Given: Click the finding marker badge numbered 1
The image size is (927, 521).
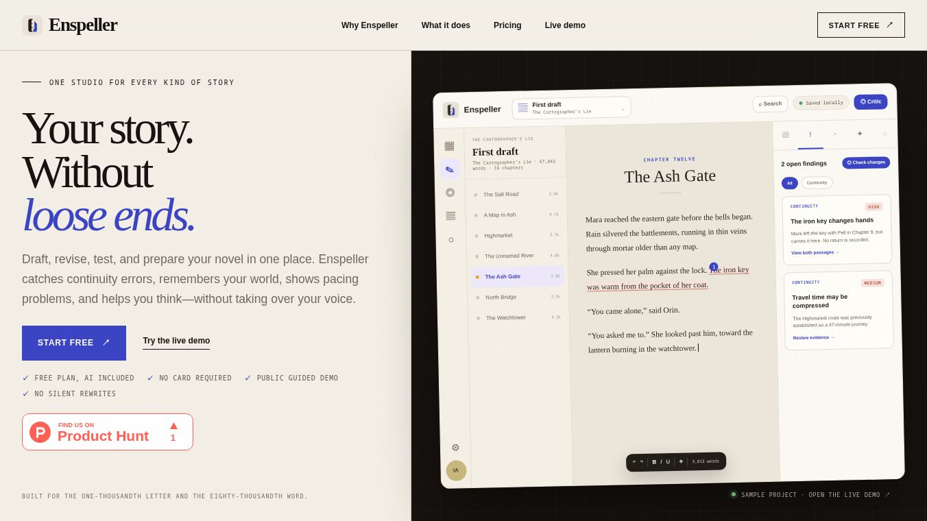Looking at the screenshot, I should click(714, 267).
